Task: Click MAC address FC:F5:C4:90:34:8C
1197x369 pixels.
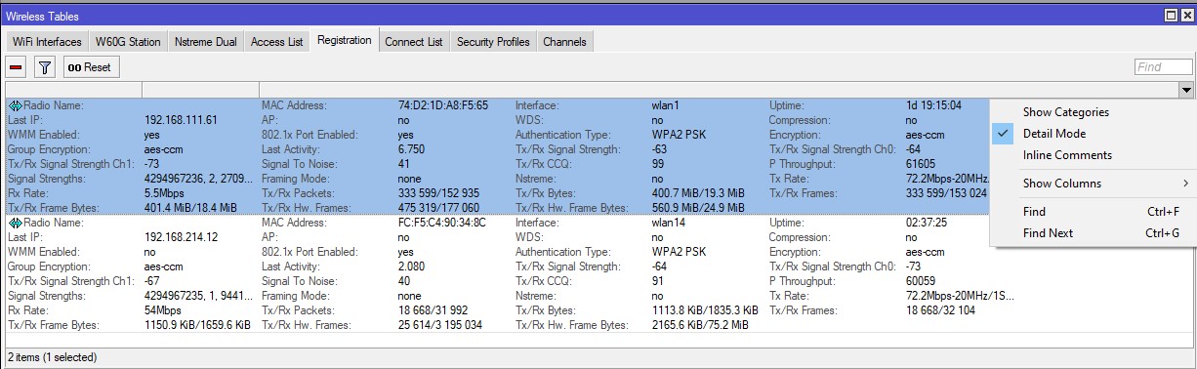Action: pyautogui.click(x=442, y=223)
